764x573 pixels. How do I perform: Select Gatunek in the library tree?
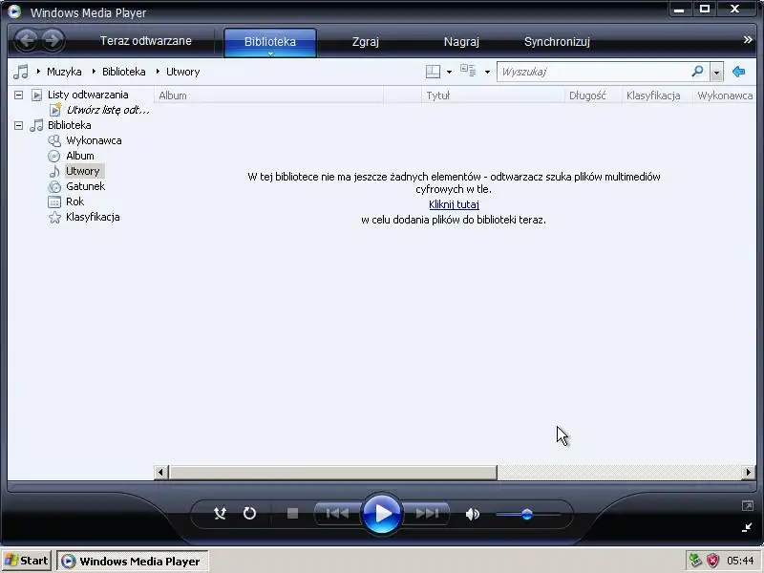85,186
